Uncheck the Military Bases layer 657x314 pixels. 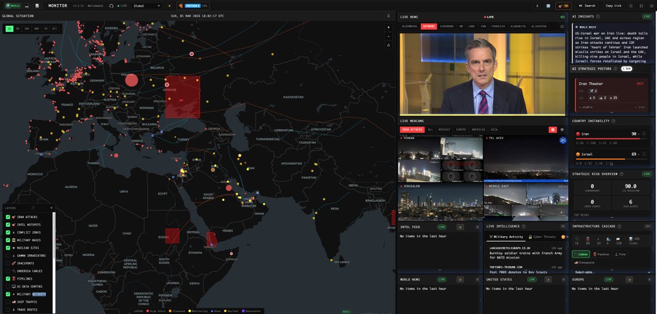(8, 240)
